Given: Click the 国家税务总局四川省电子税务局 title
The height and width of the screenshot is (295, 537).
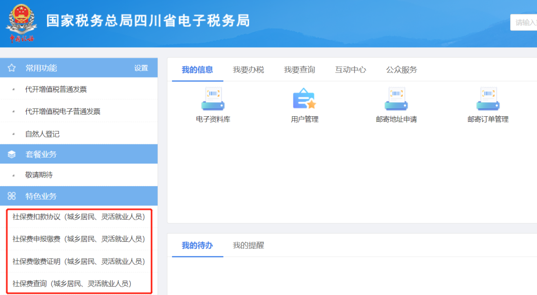Looking at the screenshot, I should [x=148, y=21].
